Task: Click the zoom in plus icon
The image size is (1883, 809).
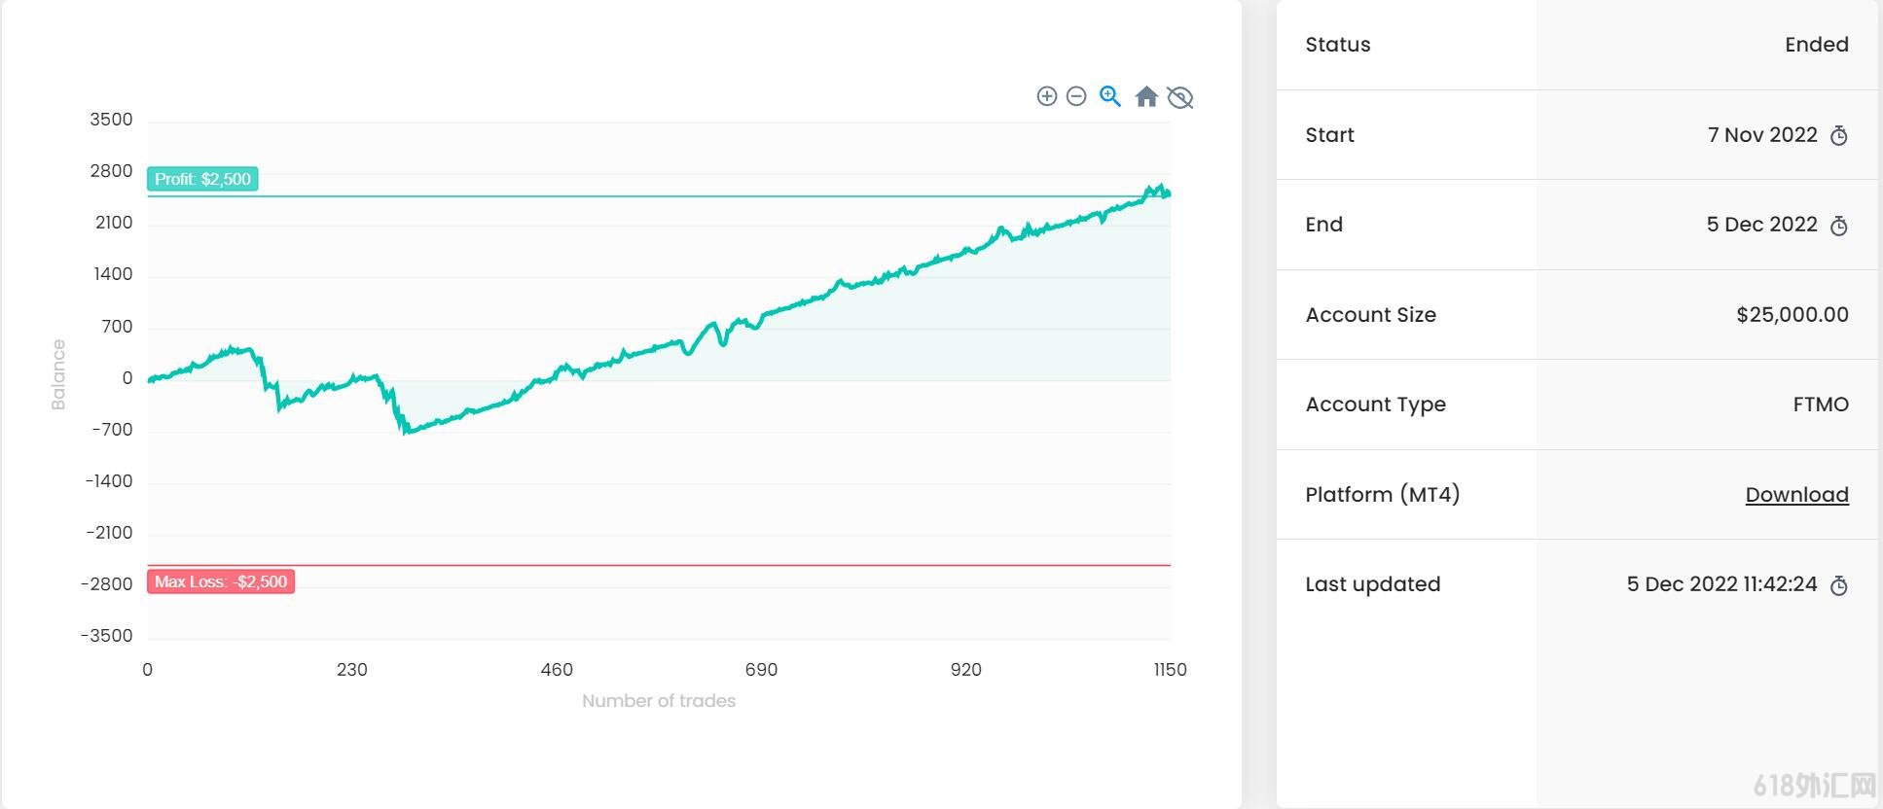Action: (x=1047, y=96)
